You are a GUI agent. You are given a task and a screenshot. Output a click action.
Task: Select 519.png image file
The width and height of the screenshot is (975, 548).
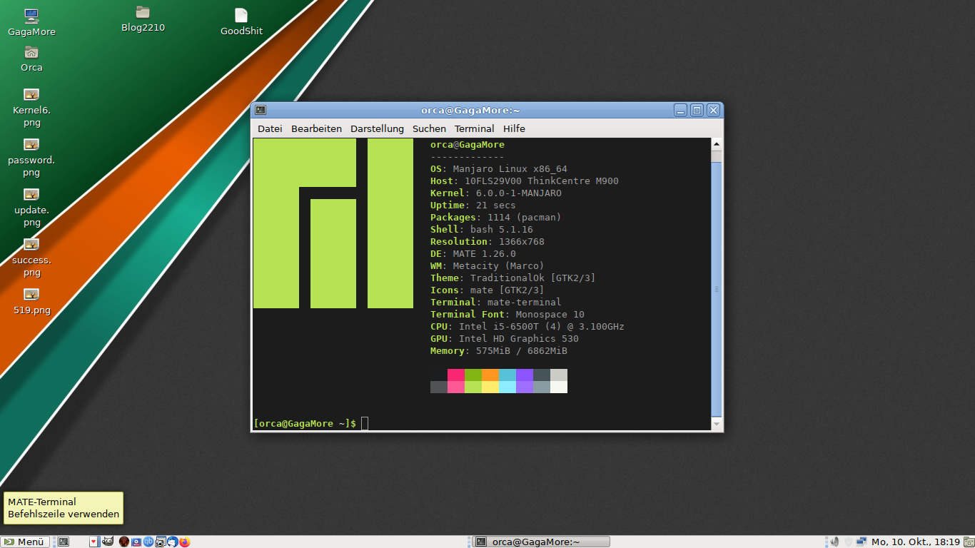[31, 300]
